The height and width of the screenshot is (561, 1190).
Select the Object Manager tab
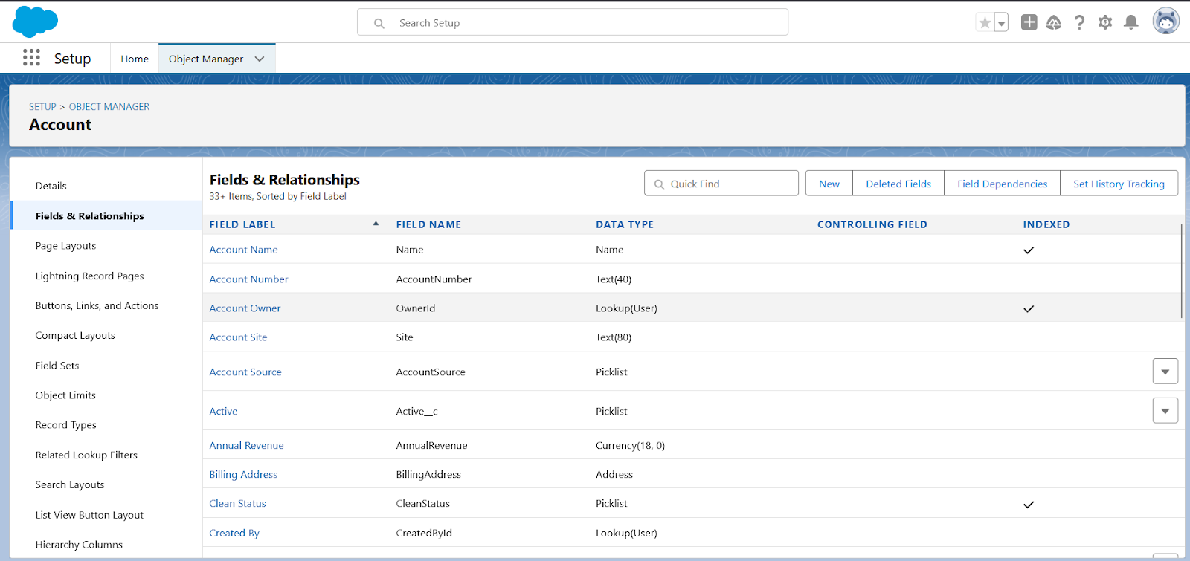(206, 59)
